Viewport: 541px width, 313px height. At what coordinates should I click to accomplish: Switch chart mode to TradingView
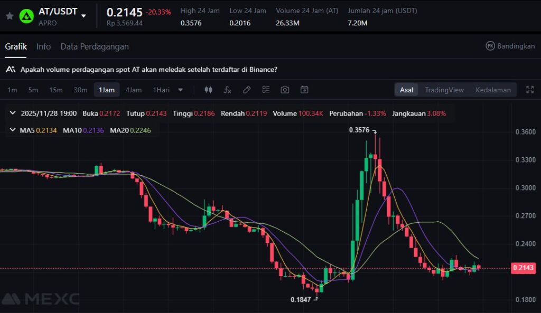point(444,90)
